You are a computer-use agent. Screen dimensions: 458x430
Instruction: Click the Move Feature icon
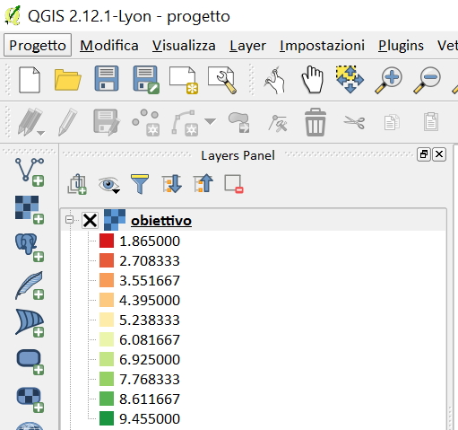click(x=239, y=122)
